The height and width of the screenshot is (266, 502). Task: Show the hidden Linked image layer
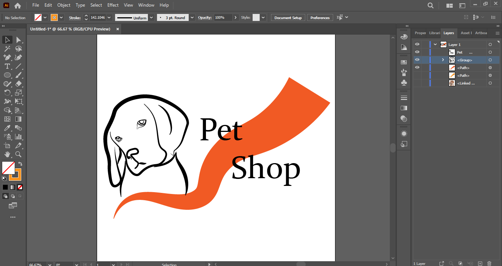coord(417,83)
